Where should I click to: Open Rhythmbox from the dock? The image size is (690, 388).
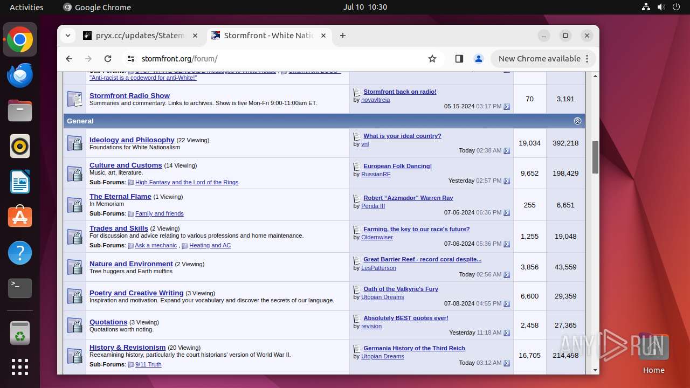tap(20, 146)
